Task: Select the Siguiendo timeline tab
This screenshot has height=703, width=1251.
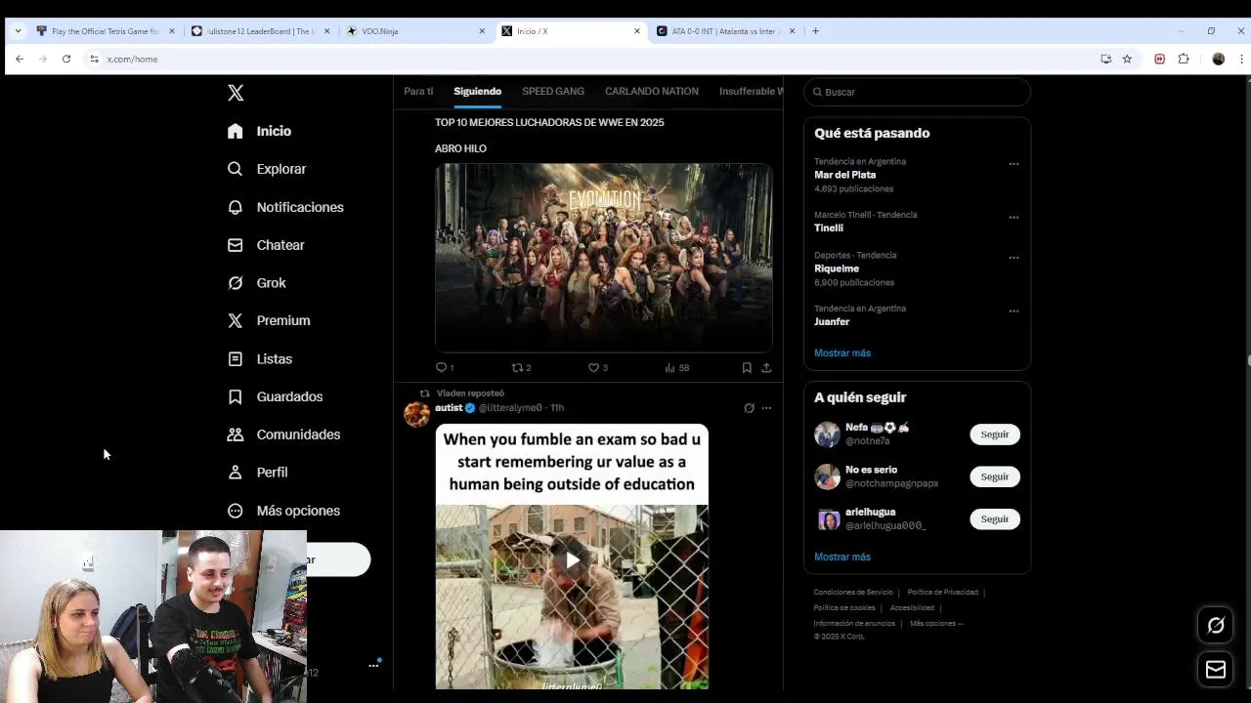Action: point(477,91)
